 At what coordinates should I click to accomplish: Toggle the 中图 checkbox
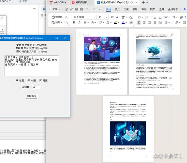point(29,81)
